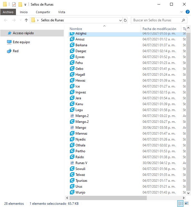Click the vertical scrollbar down arrow

point(188,193)
